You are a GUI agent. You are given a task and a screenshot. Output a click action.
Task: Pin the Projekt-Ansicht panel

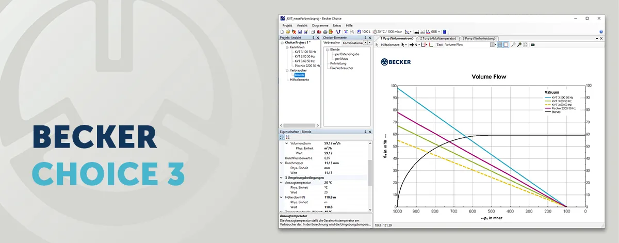pyautogui.click(x=313, y=38)
